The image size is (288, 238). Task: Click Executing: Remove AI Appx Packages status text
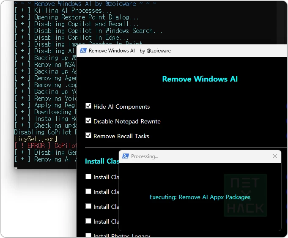click(200, 197)
